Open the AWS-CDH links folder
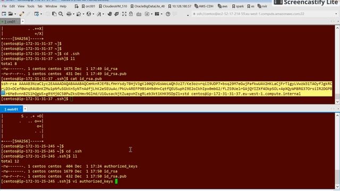 pyautogui.click(x=204, y=6)
